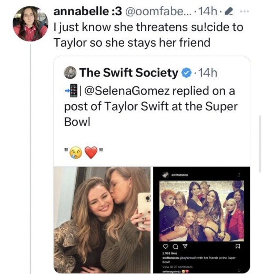Tap the edited pencil icon beside 14h
Image resolution: width=263 pixels, height=274 pixels.
(229, 12)
